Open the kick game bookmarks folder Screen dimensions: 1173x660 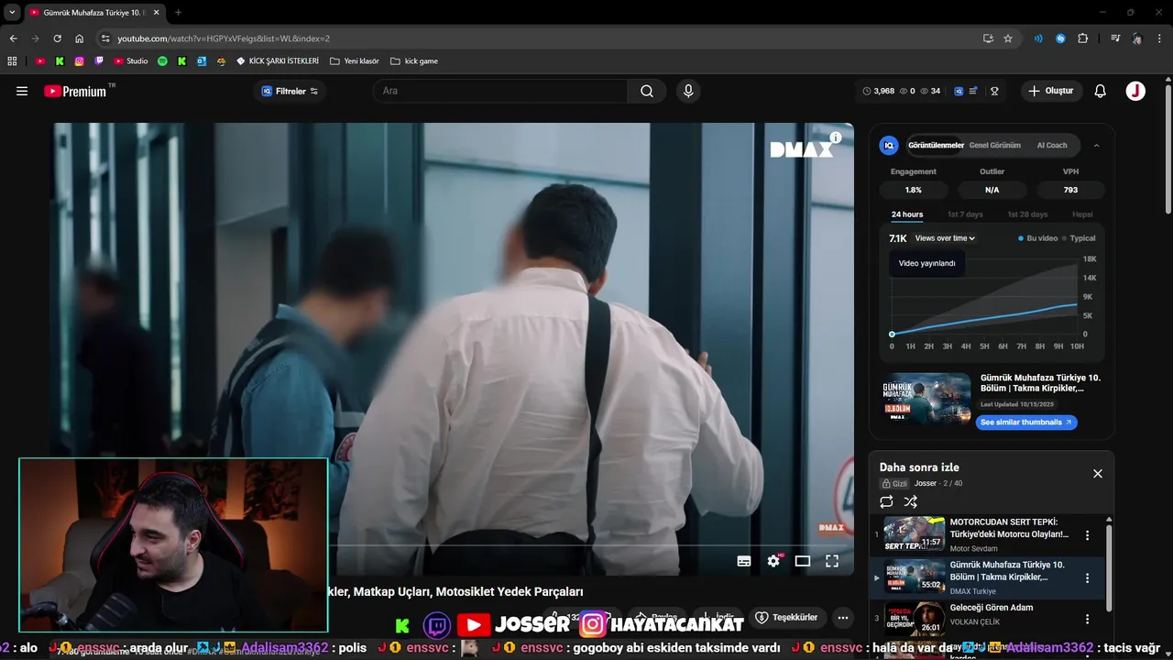(414, 61)
